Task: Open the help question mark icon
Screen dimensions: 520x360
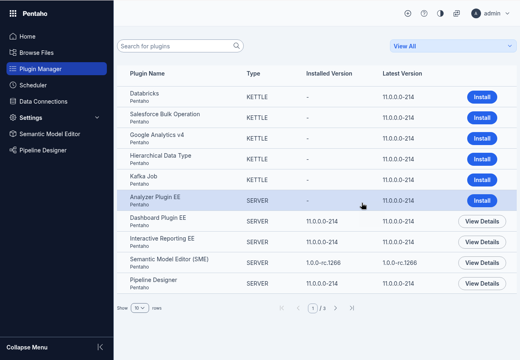Action: tap(424, 13)
